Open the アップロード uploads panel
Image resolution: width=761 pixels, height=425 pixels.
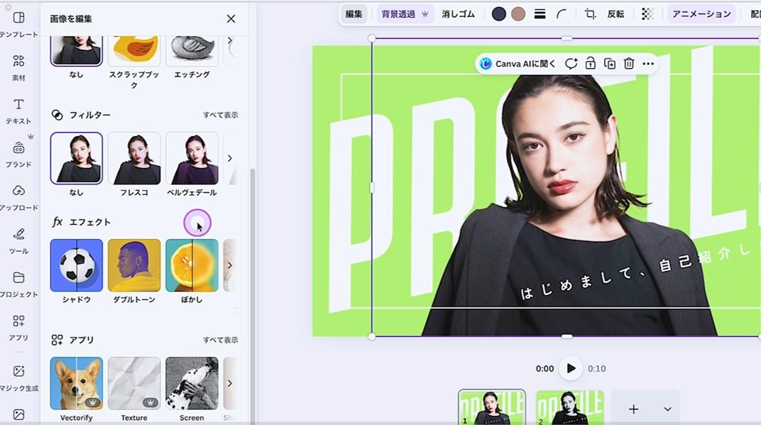tap(18, 197)
